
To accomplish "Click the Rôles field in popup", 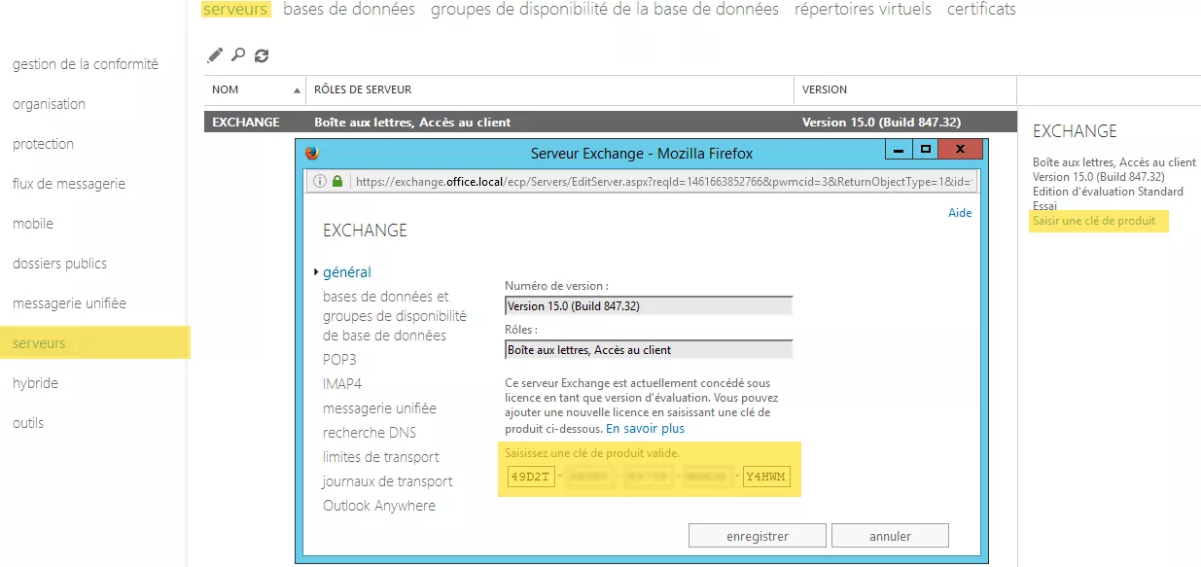I will [x=649, y=349].
